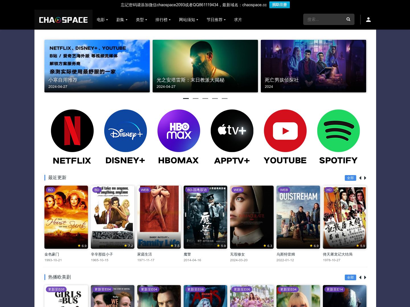Open the 更新至E06 series poster
Image resolution: width=410 pixels, height=307 pixels.
pos(252,296)
